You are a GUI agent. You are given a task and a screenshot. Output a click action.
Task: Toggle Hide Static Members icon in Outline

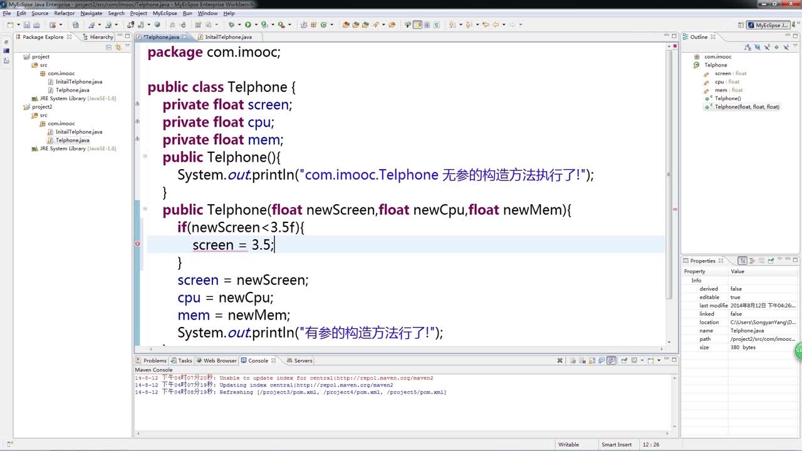767,47
